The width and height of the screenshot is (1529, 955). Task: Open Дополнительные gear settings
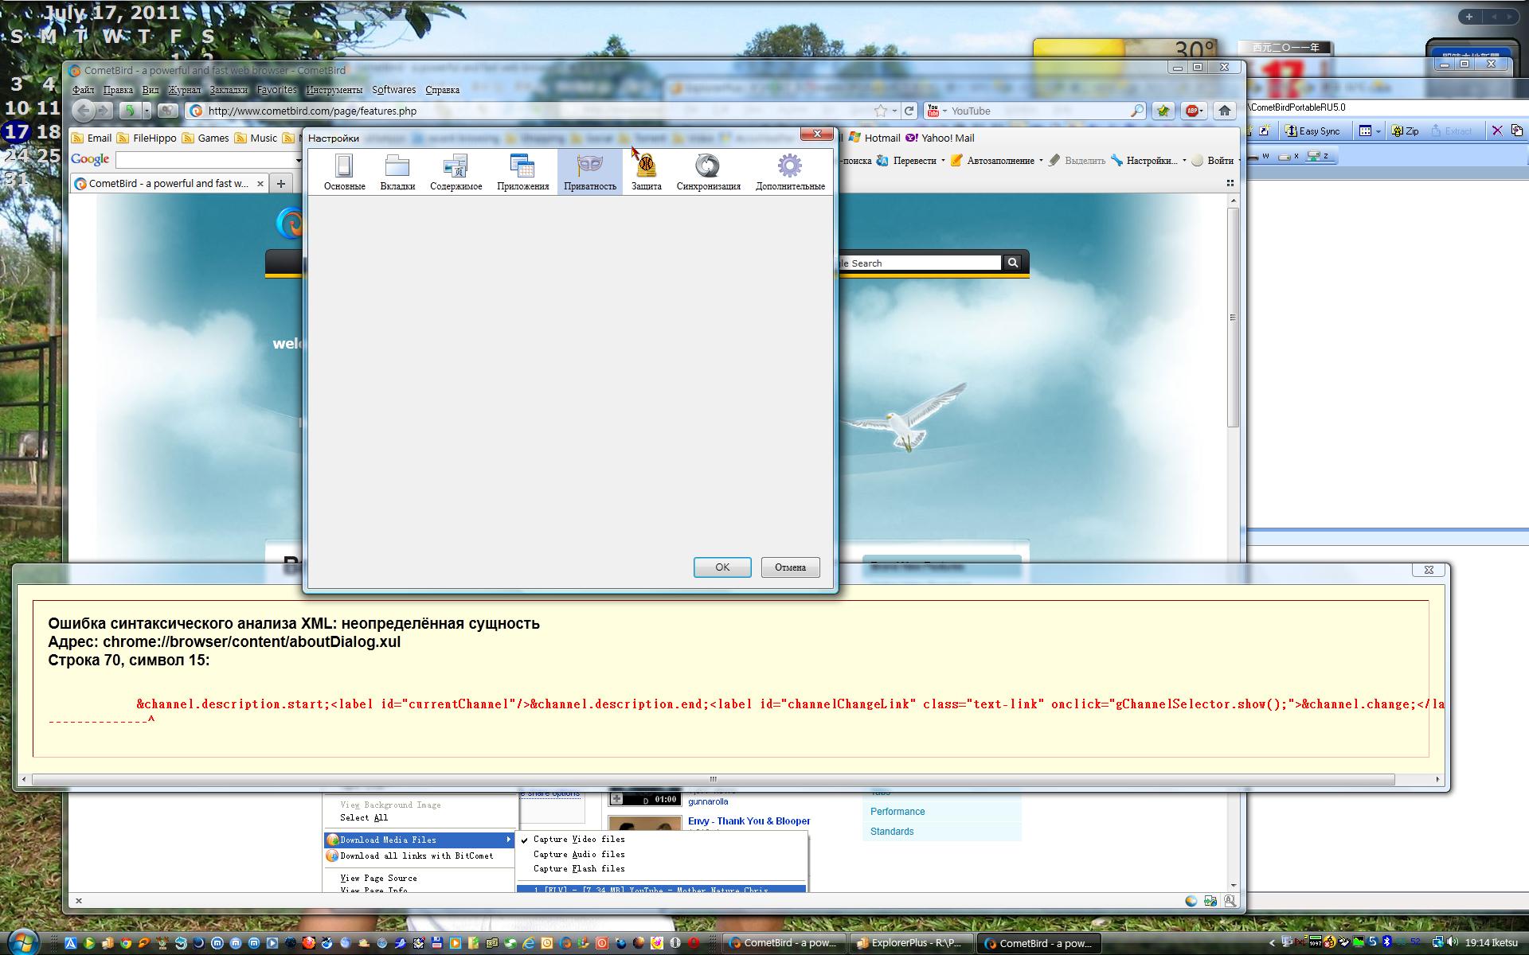[x=789, y=172]
